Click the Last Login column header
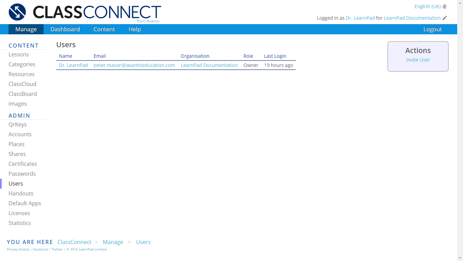This screenshot has width=463, height=261. point(275,56)
